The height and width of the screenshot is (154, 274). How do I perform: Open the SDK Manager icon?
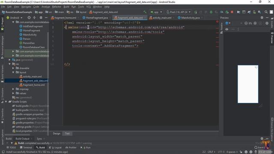pos(259,12)
